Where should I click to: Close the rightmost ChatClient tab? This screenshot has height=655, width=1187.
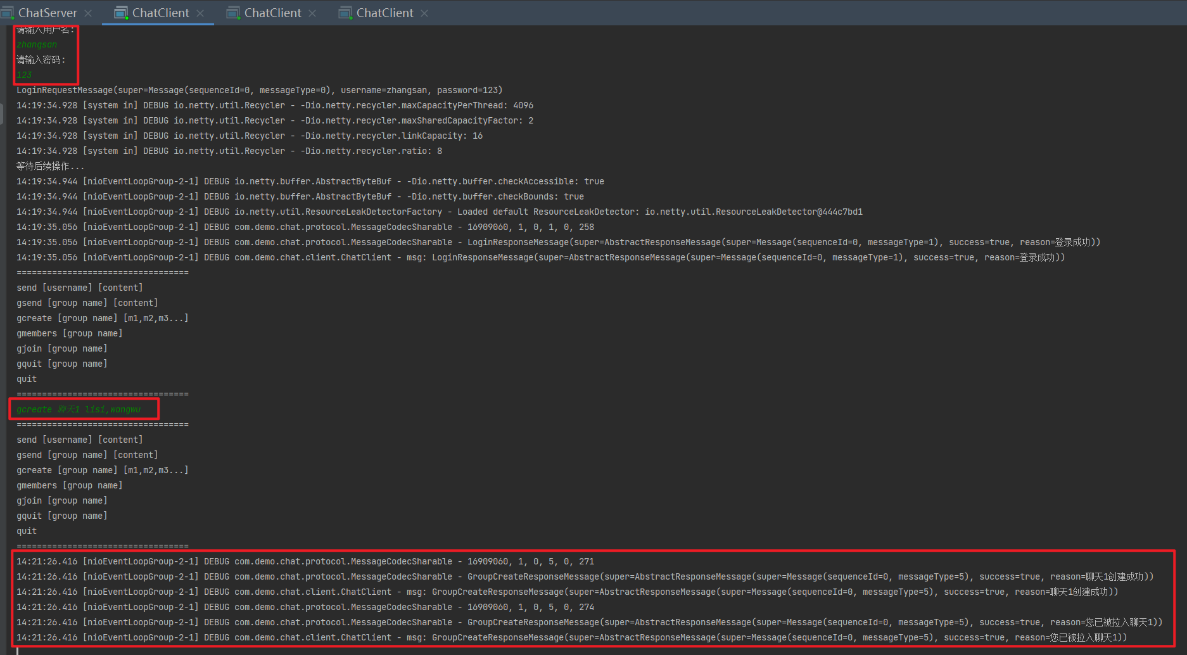click(x=424, y=13)
